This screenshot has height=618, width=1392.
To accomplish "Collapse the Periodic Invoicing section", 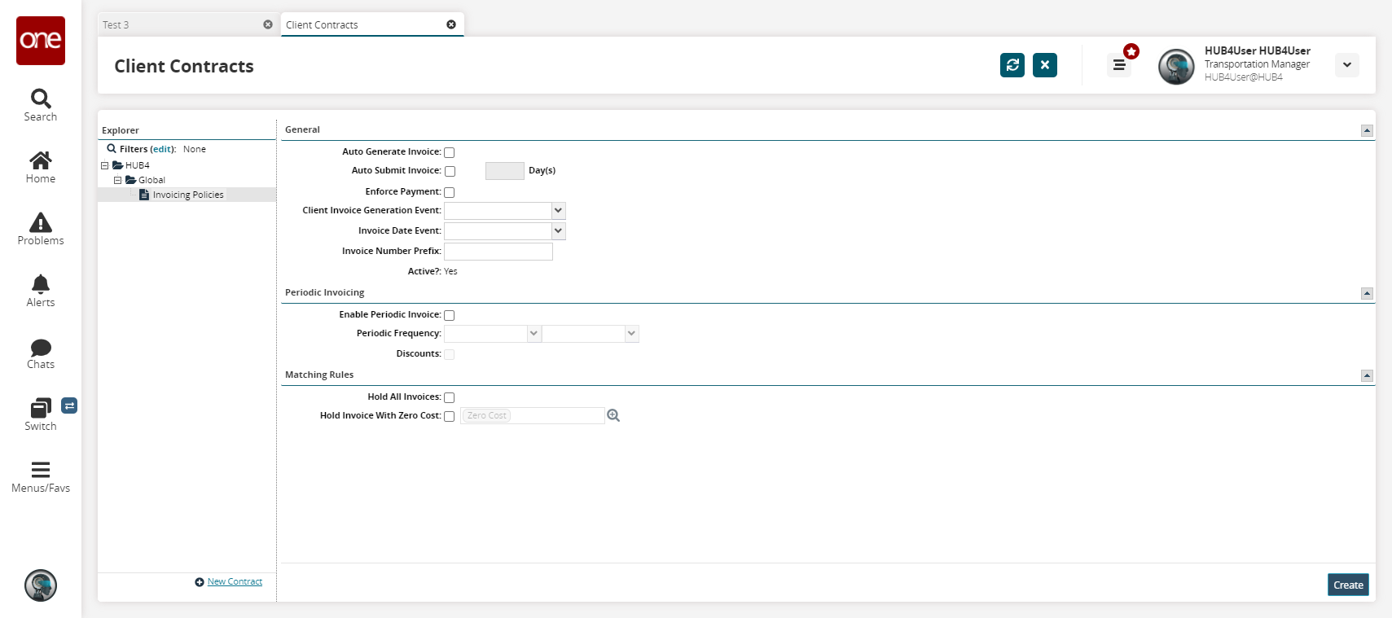I will coord(1367,293).
